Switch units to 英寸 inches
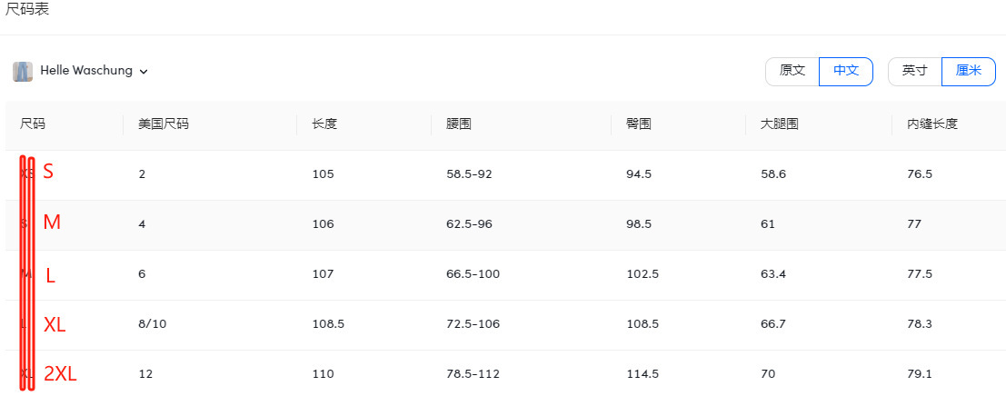Image resolution: width=1006 pixels, height=396 pixels. [x=914, y=71]
